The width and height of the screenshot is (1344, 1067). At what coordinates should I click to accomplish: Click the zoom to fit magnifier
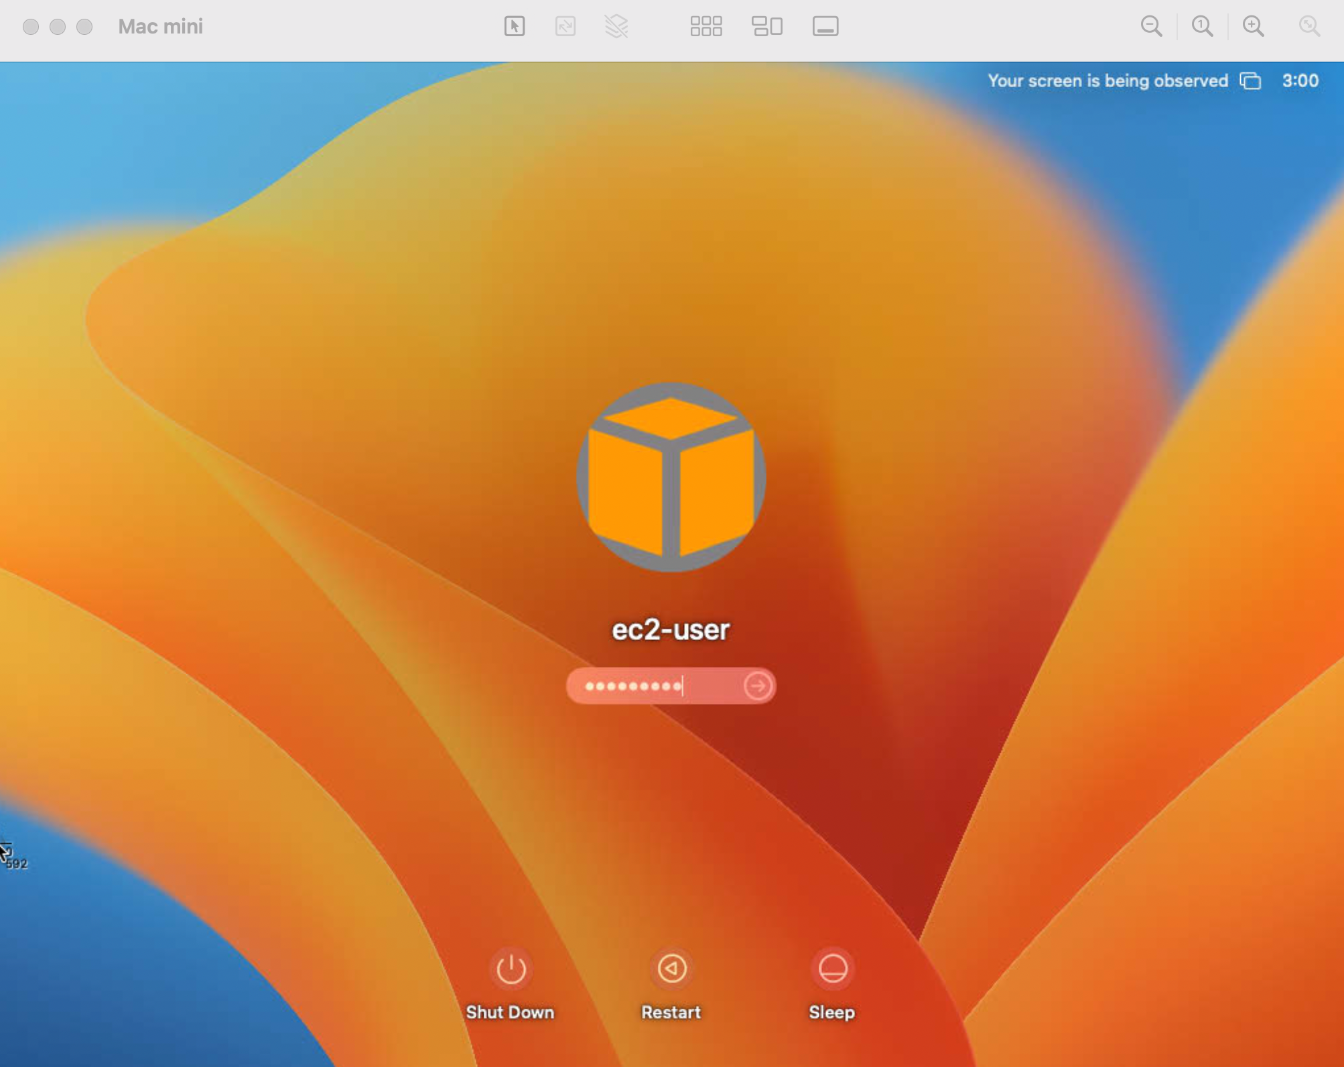coord(1308,26)
